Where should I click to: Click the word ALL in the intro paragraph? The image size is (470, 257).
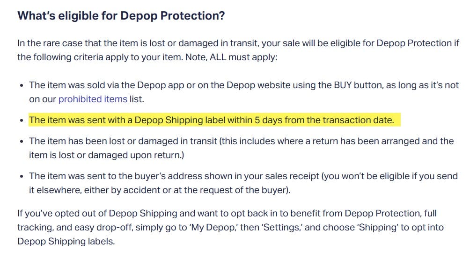(218, 57)
